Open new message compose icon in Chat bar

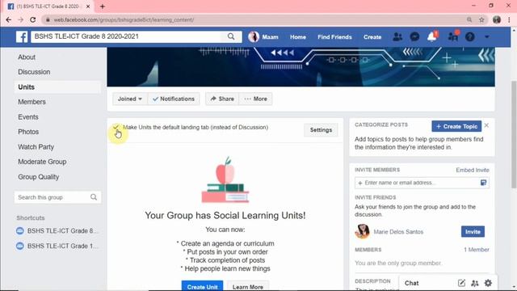(461, 283)
